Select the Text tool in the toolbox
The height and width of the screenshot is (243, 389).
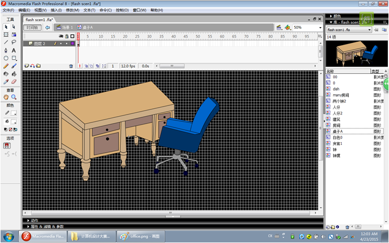[x=14, y=50]
